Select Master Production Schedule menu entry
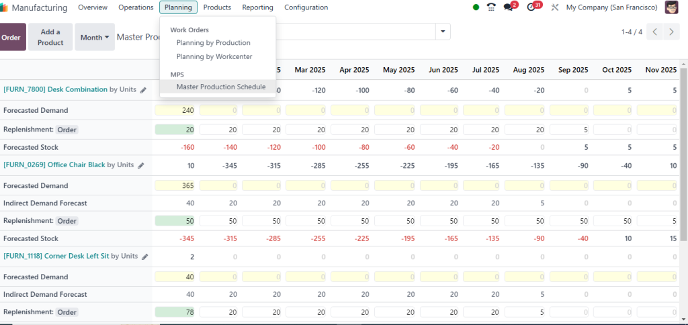The width and height of the screenshot is (688, 325). tap(218, 87)
